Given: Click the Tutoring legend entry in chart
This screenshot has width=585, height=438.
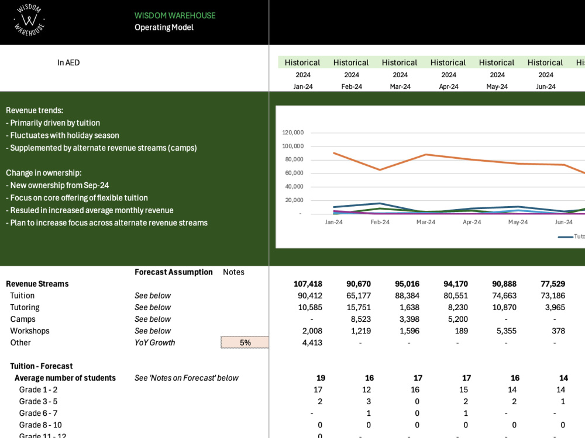Looking at the screenshot, I should tap(572, 237).
